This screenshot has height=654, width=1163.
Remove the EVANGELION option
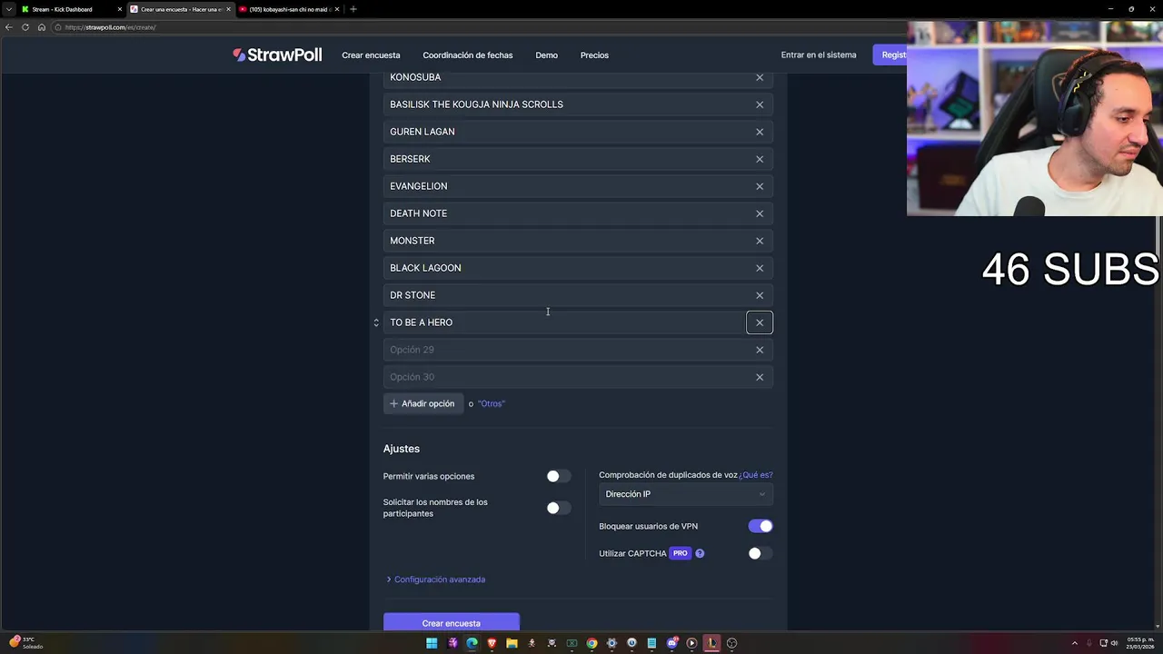click(760, 186)
